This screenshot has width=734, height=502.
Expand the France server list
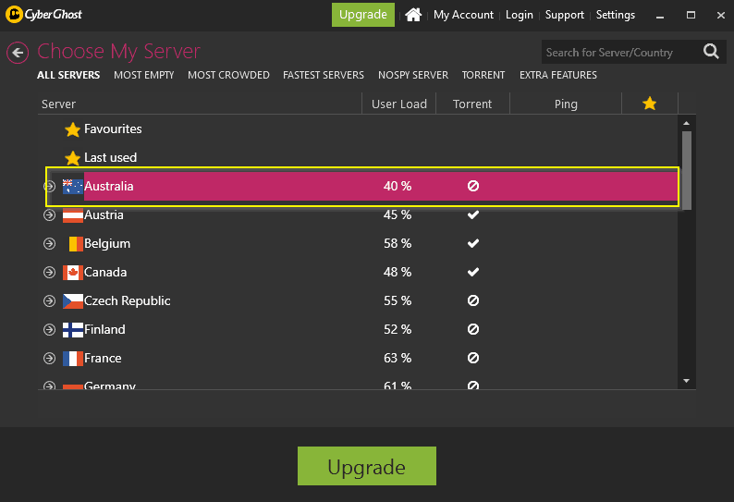click(x=49, y=358)
